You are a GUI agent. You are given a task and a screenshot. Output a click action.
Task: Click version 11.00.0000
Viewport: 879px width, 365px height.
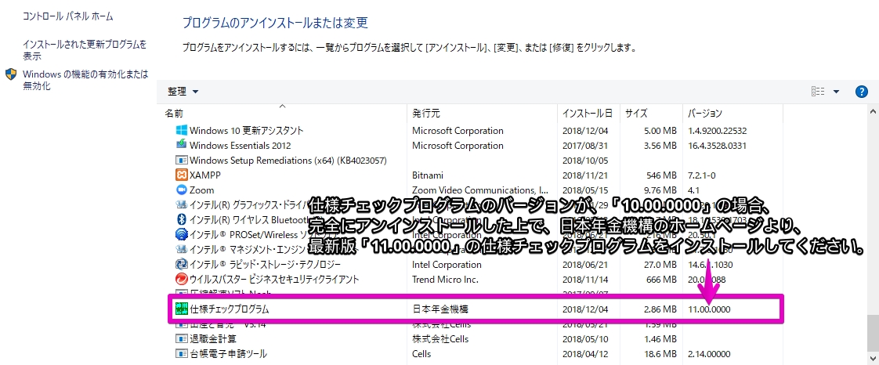tap(709, 309)
